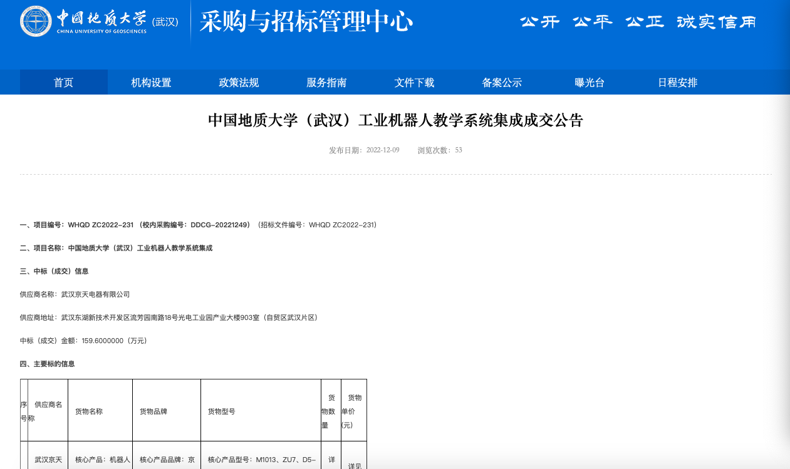Click the 货物品牌 table header cell

[167, 411]
